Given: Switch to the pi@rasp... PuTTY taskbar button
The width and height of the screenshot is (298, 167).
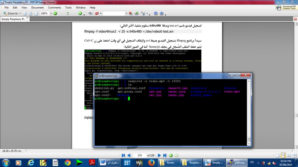Looking at the screenshot, I should click(237, 163).
